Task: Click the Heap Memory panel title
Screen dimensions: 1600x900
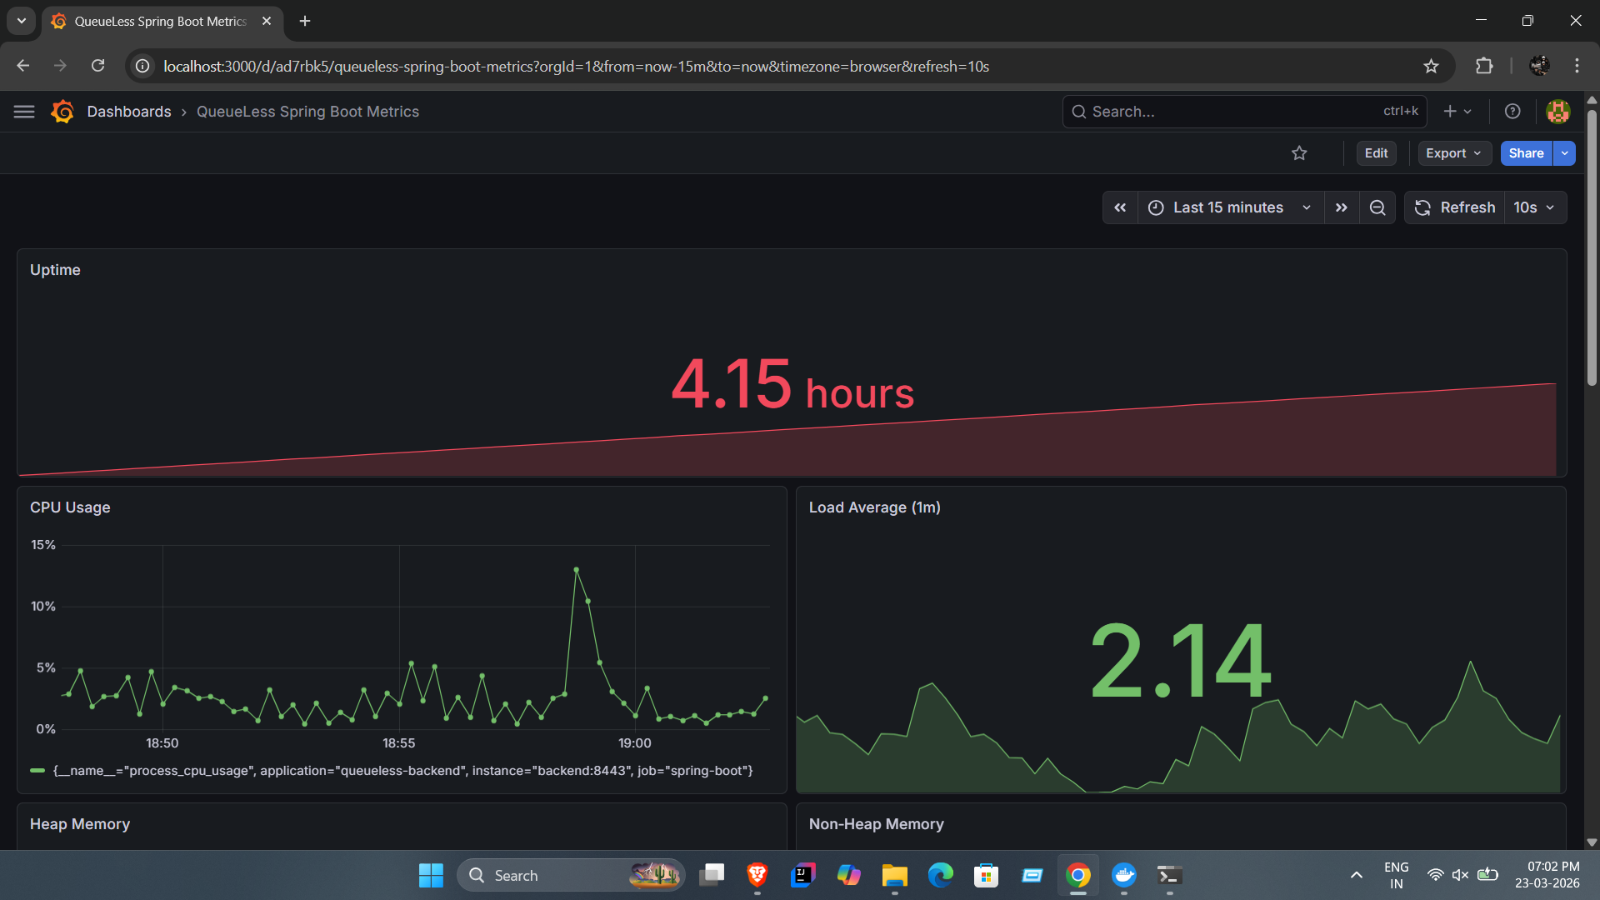Action: coord(80,824)
